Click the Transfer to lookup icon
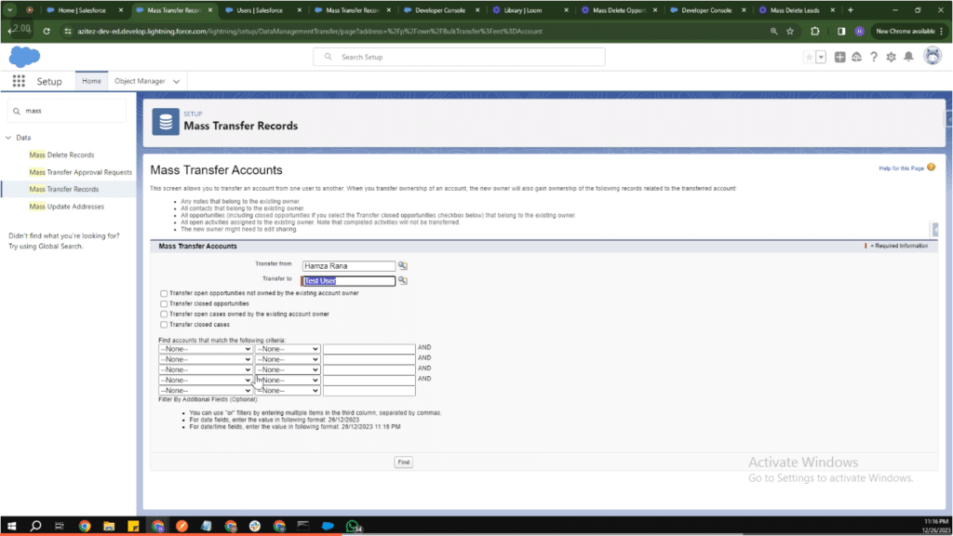Screen dimensions: 953x536 click(x=402, y=281)
